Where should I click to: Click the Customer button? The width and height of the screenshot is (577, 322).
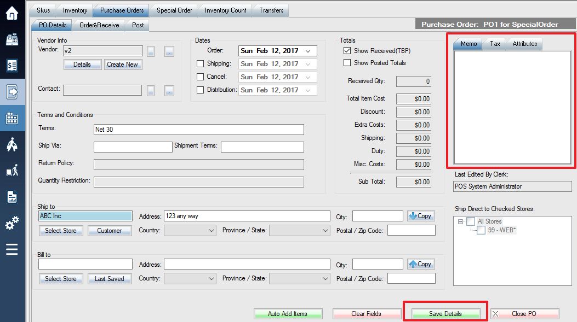coord(109,231)
